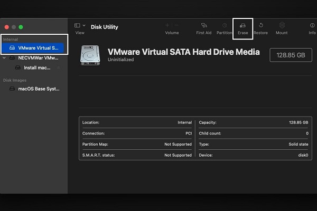Screen dimensions: 317x211
Task: Select macOS Base Syst... disk image
Action: 34,89
